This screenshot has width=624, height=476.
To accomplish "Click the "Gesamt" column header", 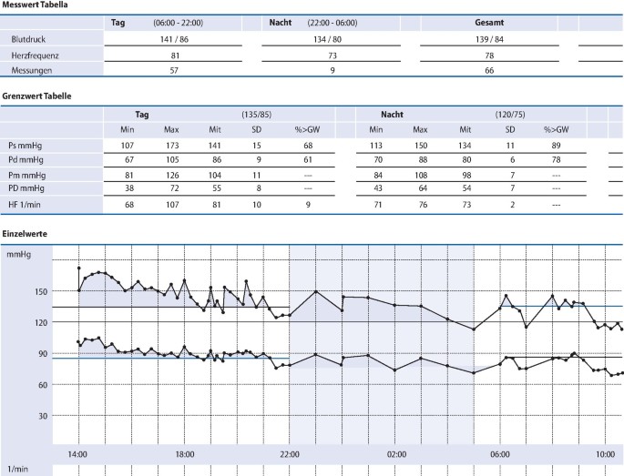I will click(x=489, y=23).
